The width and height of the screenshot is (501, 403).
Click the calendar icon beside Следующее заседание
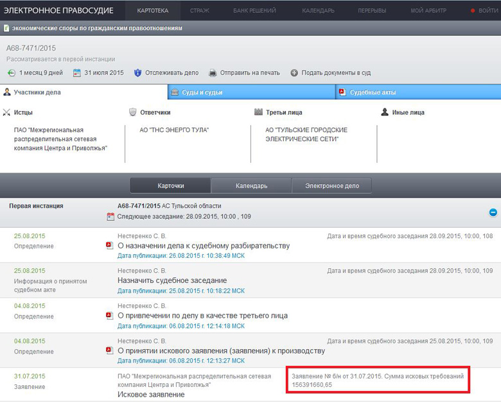click(110, 217)
